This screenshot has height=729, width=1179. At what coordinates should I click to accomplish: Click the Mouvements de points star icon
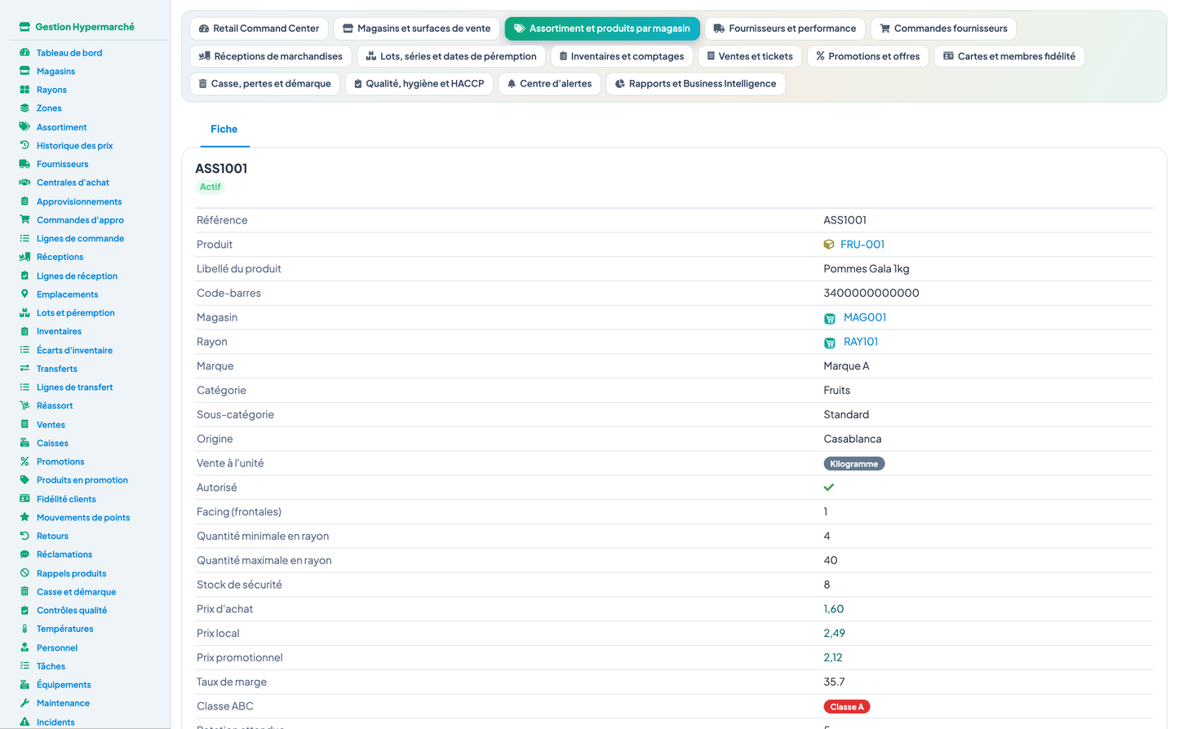pos(24,517)
